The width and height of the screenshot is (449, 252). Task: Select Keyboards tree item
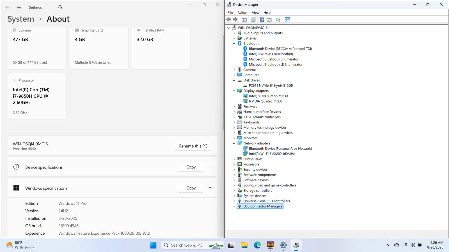coord(251,122)
